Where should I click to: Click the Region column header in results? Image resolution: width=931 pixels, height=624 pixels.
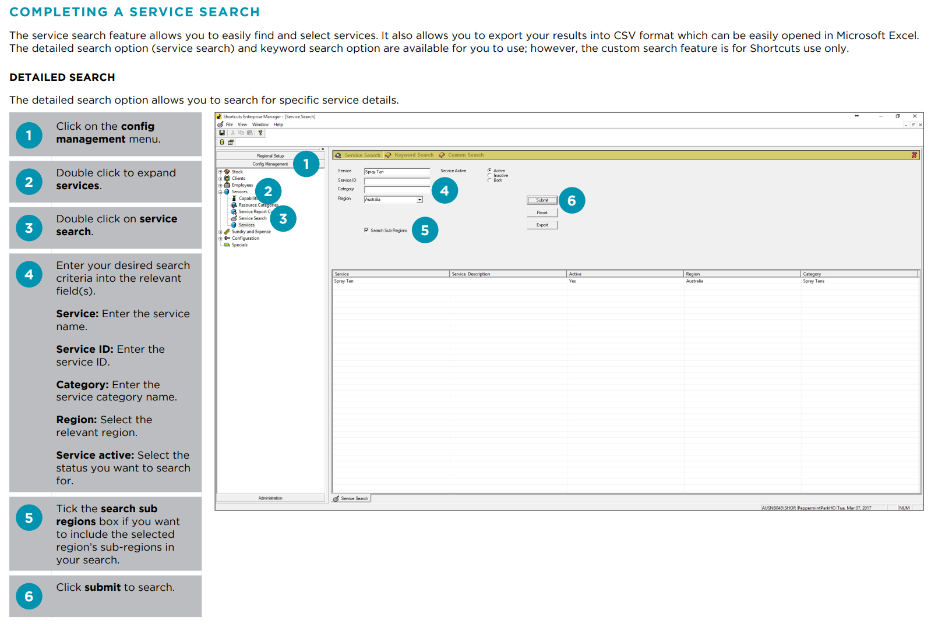(742, 274)
